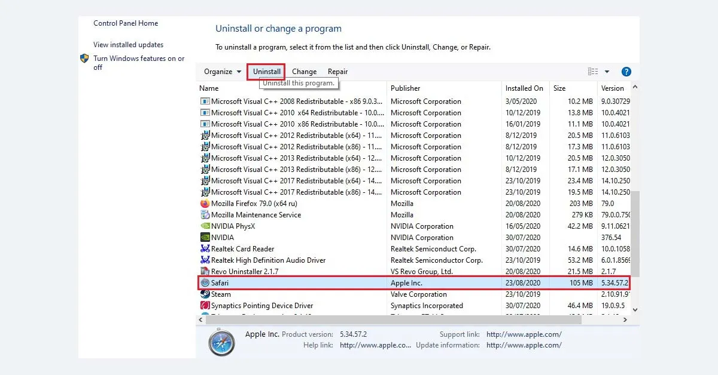The width and height of the screenshot is (718, 375).
Task: Select Realtek Card Reader entry name
Action: point(243,249)
